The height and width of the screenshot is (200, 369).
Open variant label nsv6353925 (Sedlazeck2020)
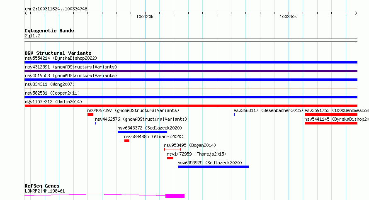click(210, 163)
